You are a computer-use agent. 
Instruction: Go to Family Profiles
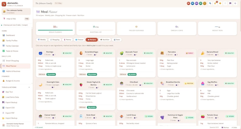click(16, 41)
